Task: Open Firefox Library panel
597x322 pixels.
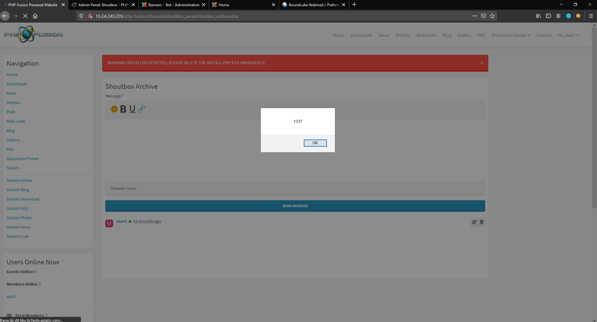Action: (x=538, y=16)
